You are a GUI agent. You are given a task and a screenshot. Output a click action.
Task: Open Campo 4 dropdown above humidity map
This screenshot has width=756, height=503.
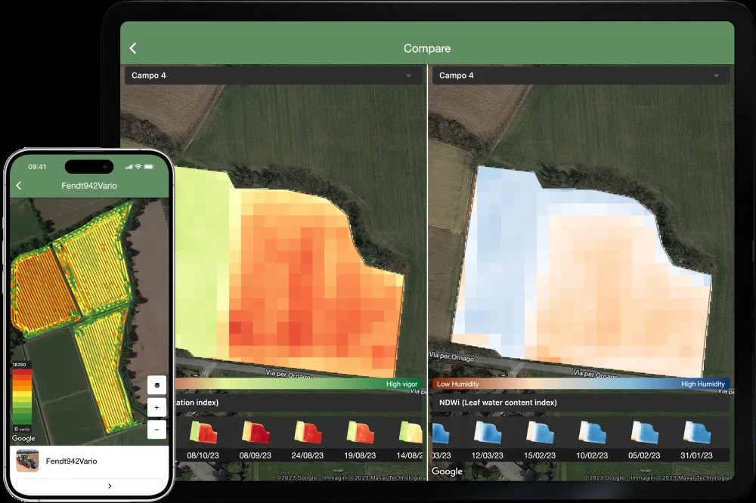pos(580,76)
